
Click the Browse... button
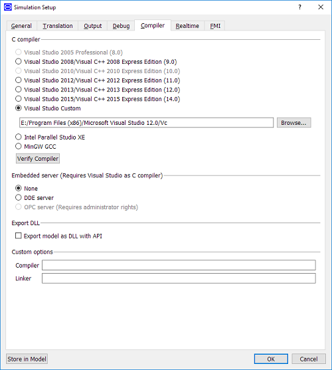coord(293,123)
